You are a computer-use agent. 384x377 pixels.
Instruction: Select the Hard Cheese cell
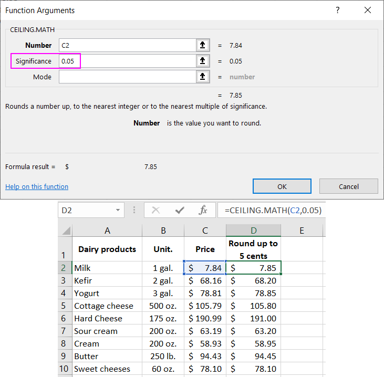[107, 318]
